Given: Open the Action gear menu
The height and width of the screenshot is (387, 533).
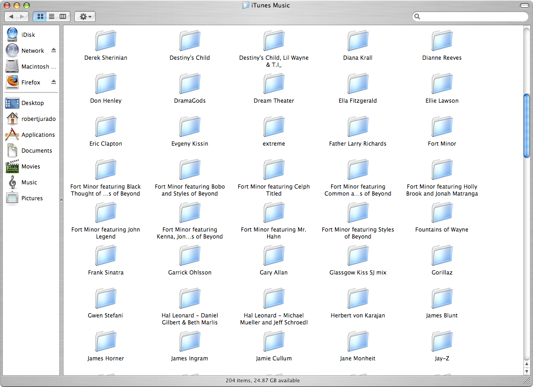Looking at the screenshot, I should [x=85, y=16].
